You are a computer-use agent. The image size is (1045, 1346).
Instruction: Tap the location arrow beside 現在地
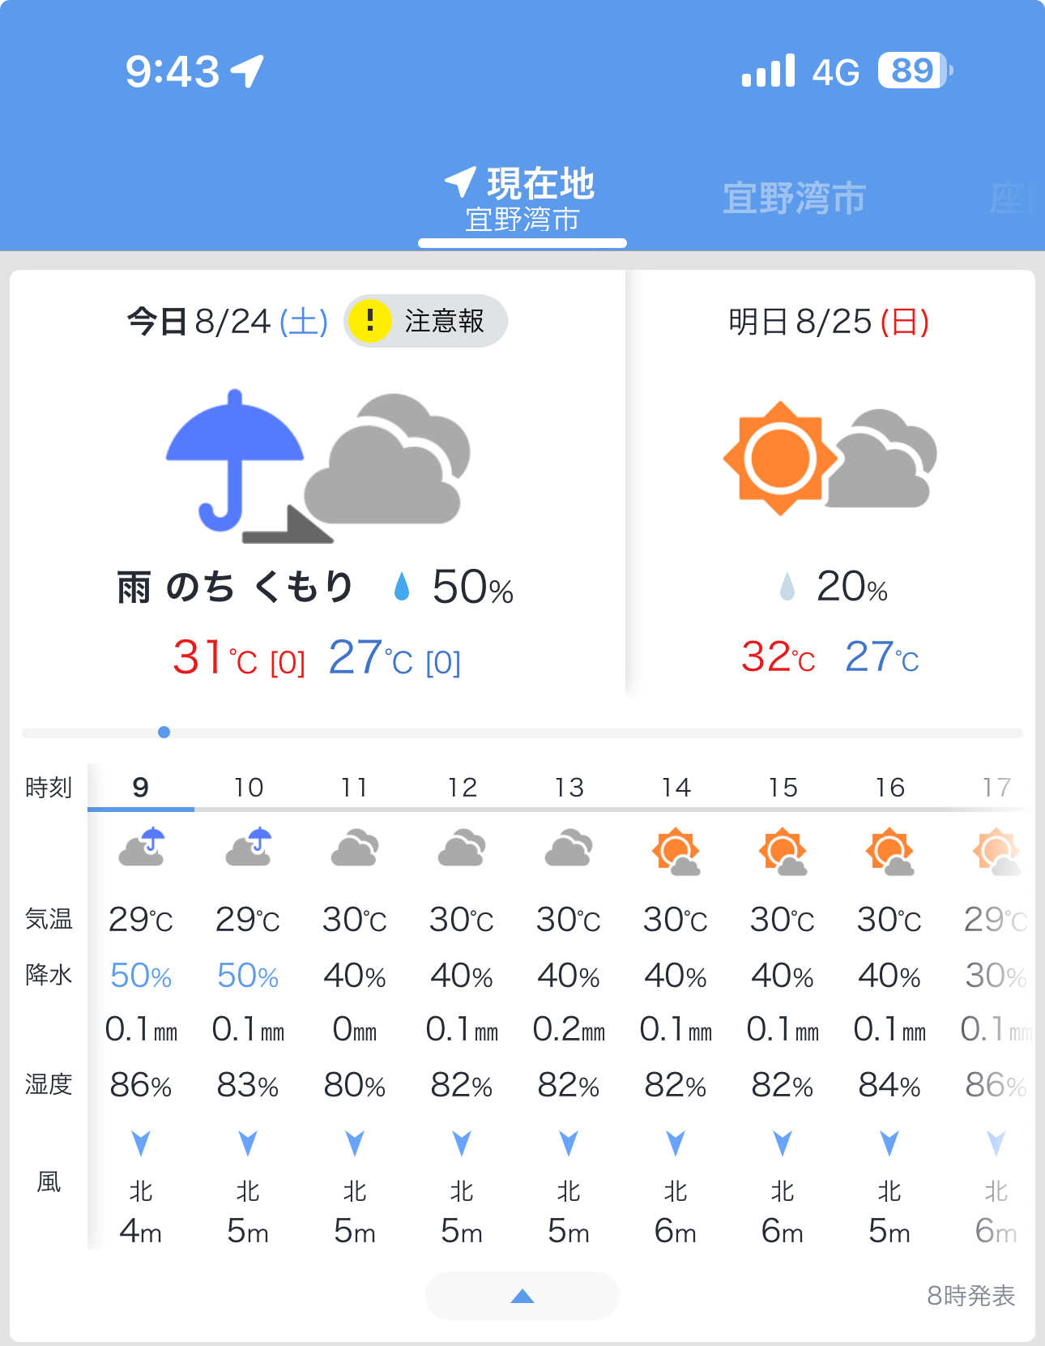[460, 182]
